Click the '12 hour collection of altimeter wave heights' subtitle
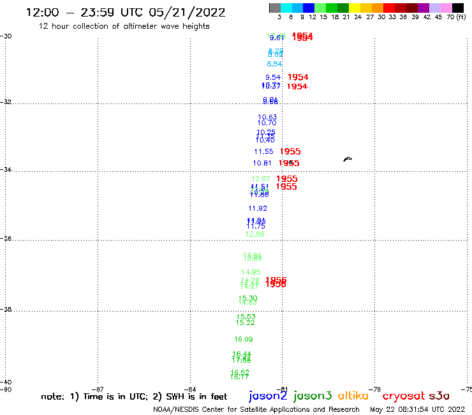 pyautogui.click(x=124, y=26)
